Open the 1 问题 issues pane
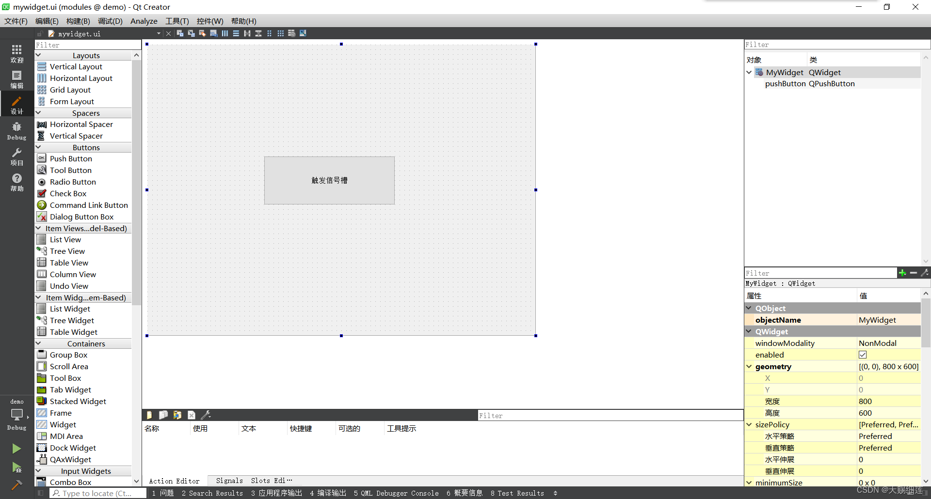931x499 pixels. (x=163, y=493)
